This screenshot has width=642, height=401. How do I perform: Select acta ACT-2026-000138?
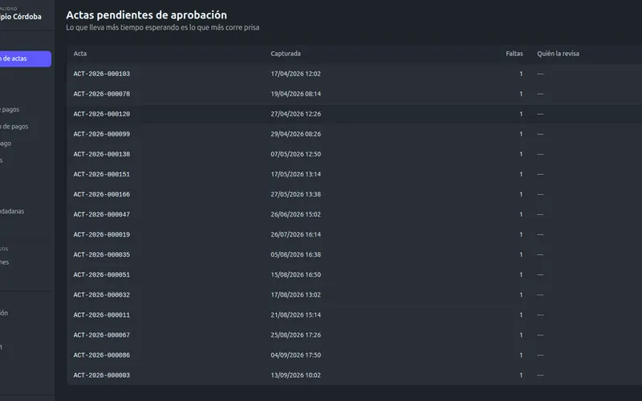coord(102,154)
